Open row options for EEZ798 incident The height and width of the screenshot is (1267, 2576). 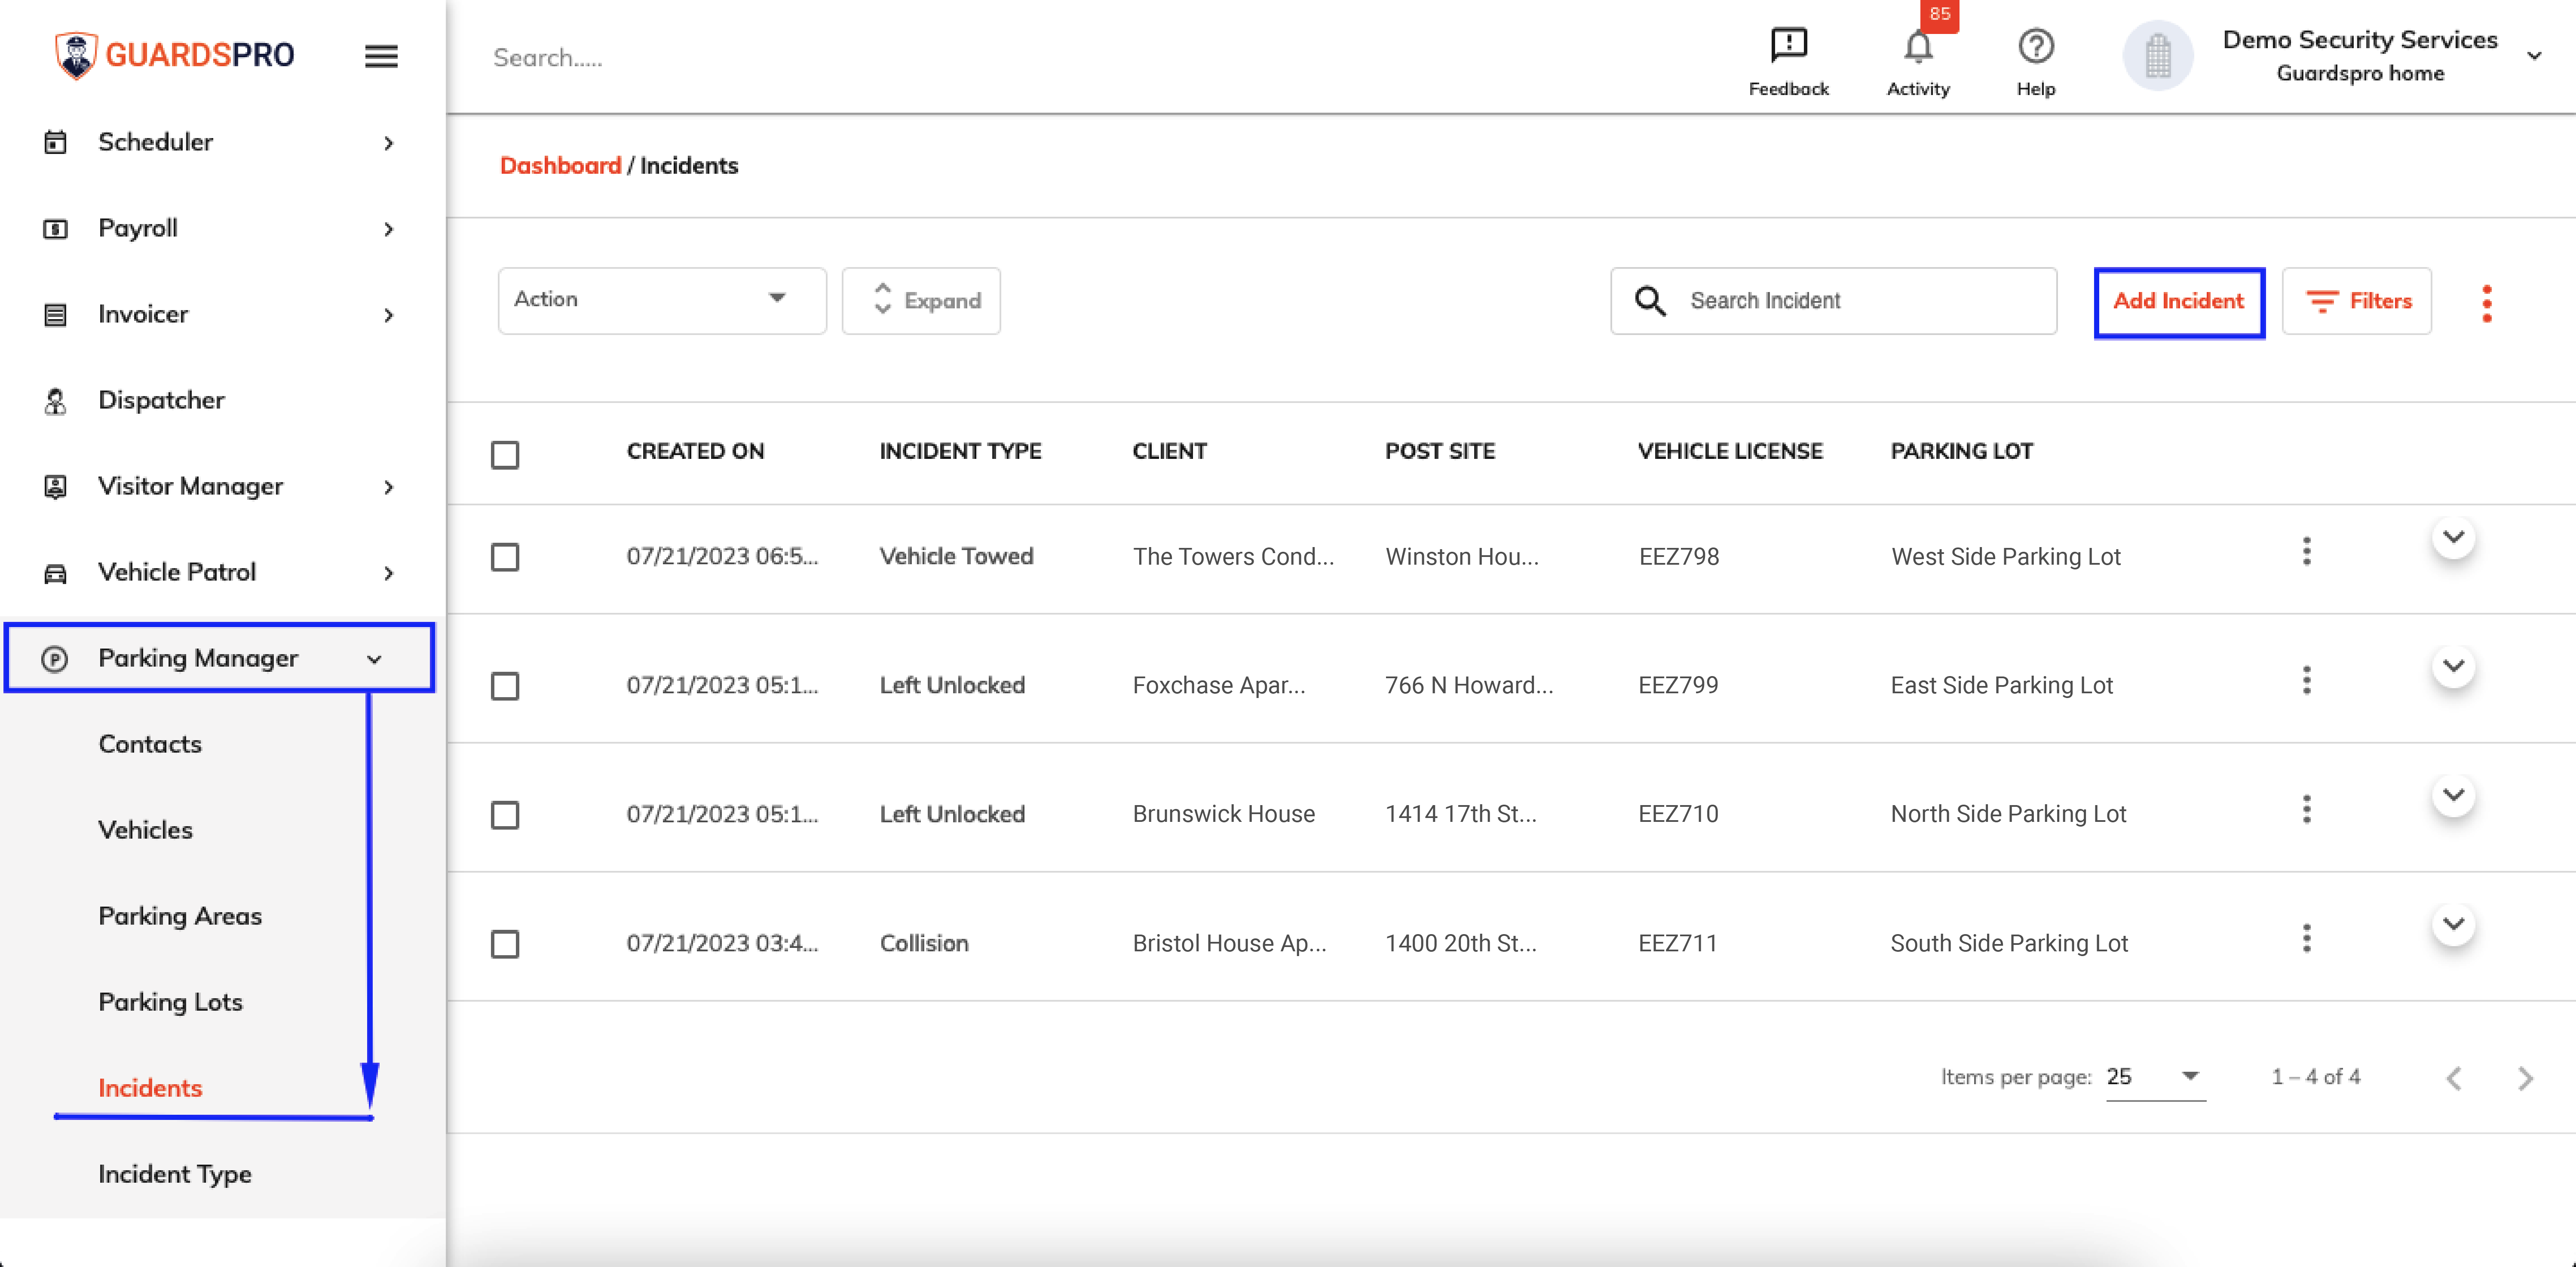pos(2306,551)
